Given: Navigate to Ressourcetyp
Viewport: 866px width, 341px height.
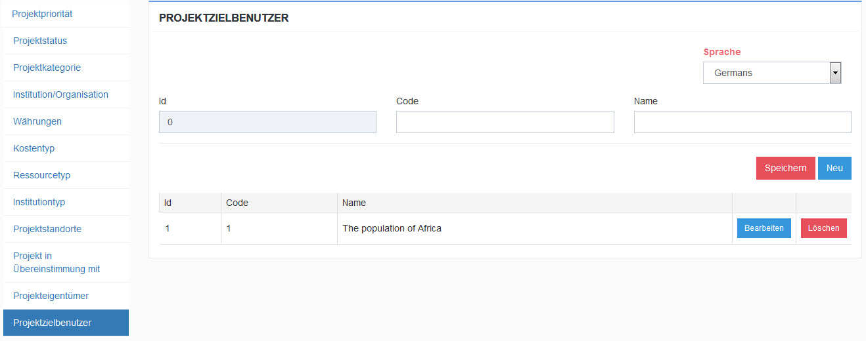Looking at the screenshot, I should point(41,175).
